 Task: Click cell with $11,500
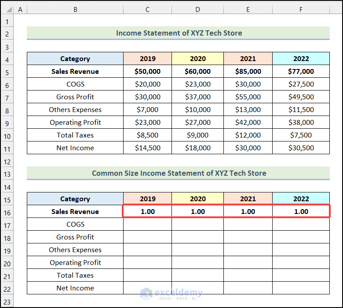301,109
